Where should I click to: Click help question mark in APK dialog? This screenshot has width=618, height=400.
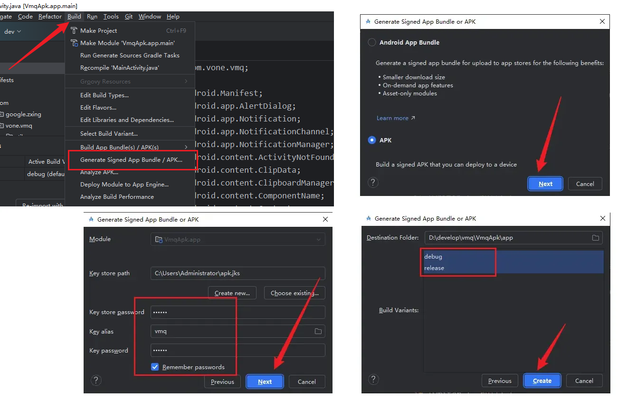373,183
